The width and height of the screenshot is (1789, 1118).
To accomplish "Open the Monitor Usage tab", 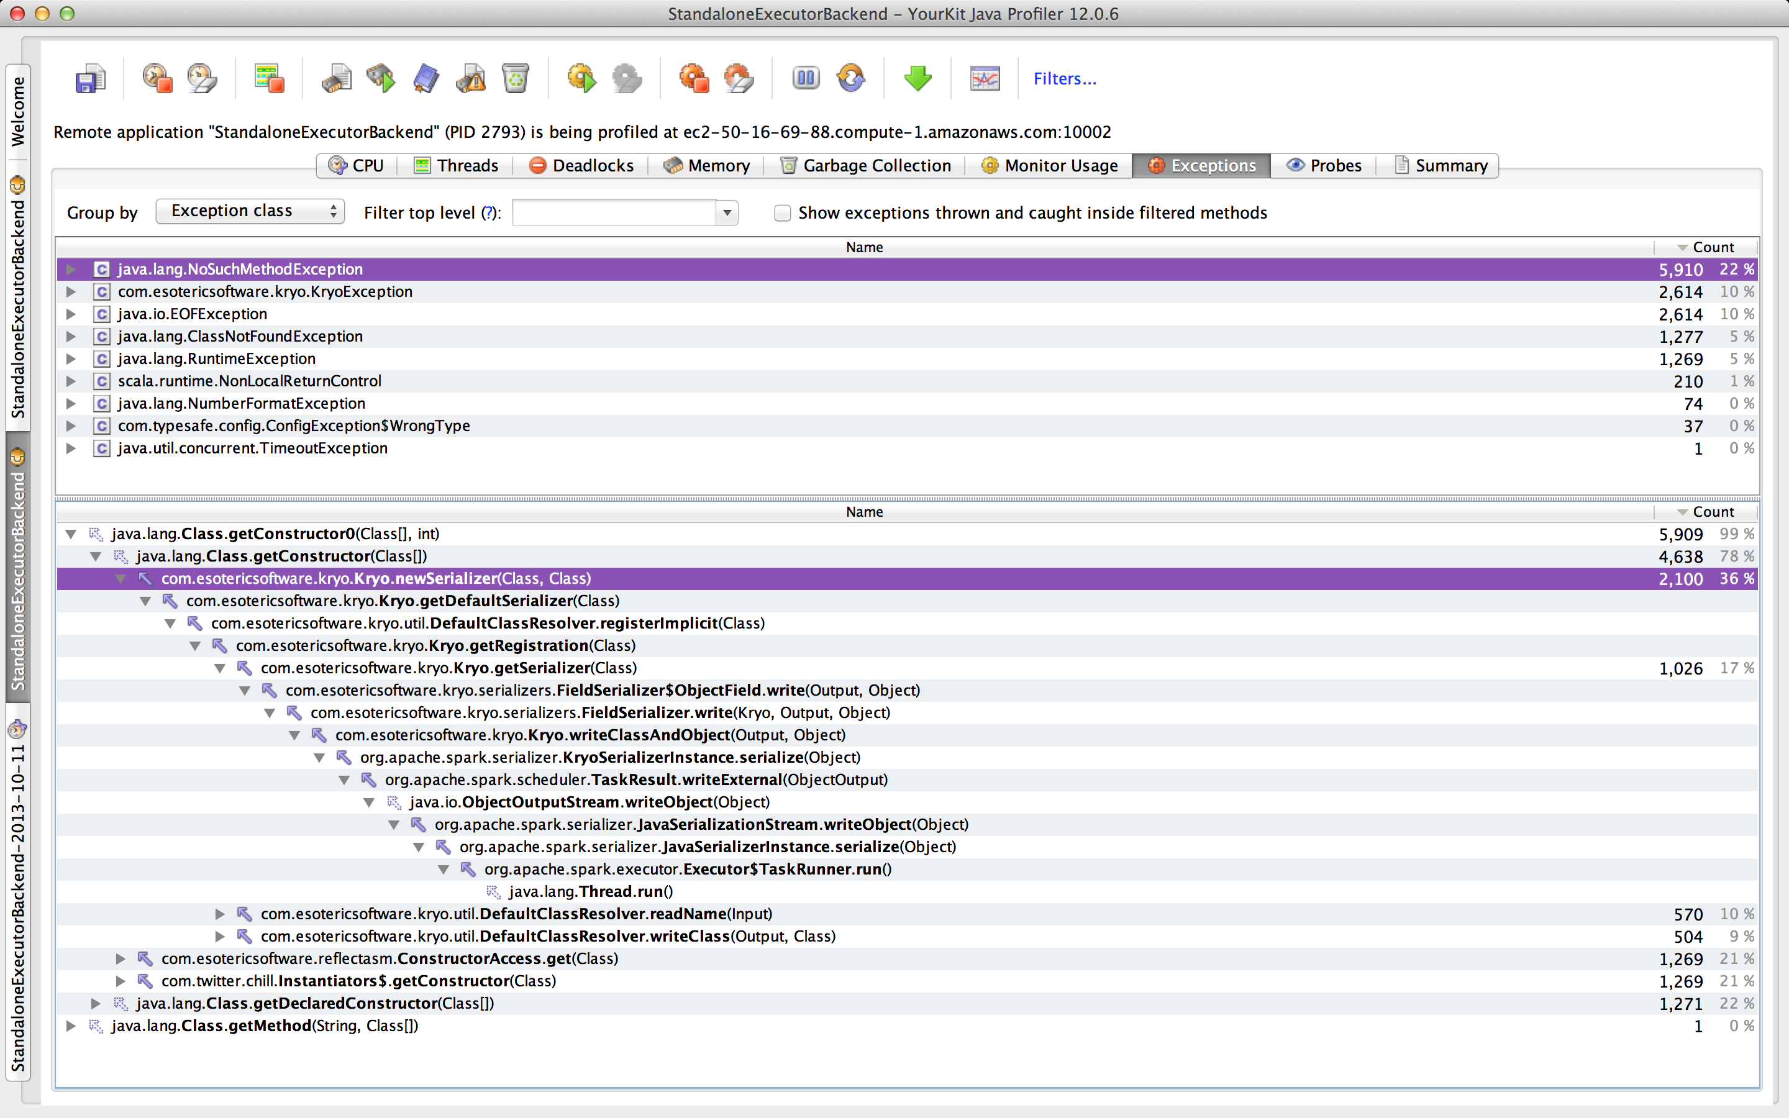I will (x=1049, y=166).
